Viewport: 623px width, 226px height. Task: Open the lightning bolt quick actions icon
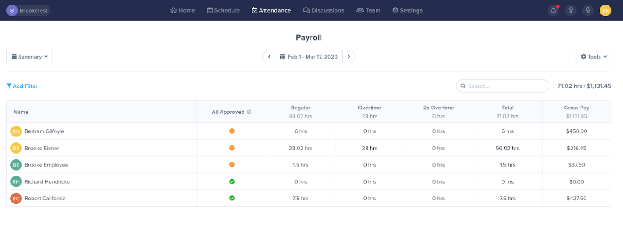[x=588, y=10]
